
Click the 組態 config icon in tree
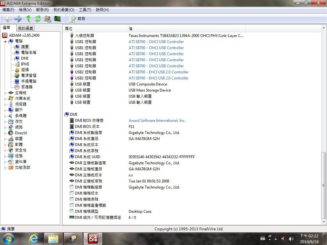click(x=11, y=156)
